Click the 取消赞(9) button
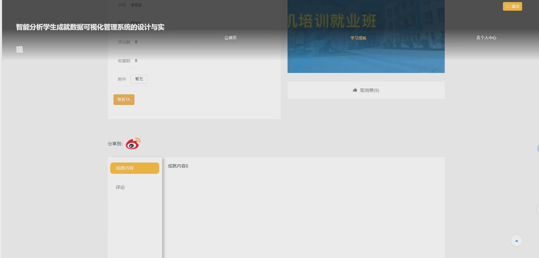539x258 pixels. pyautogui.click(x=366, y=90)
